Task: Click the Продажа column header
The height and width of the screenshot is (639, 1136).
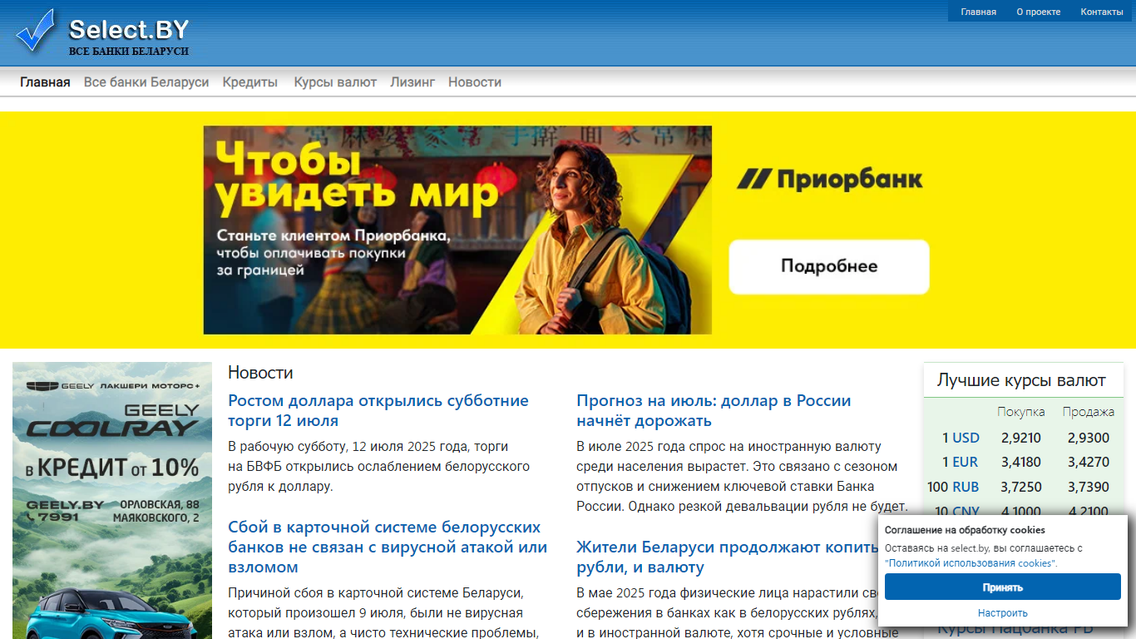Action: pos(1088,412)
